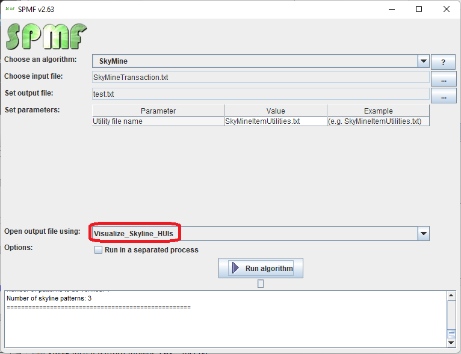
Task: Maximize the SPMF window
Action: [x=419, y=9]
